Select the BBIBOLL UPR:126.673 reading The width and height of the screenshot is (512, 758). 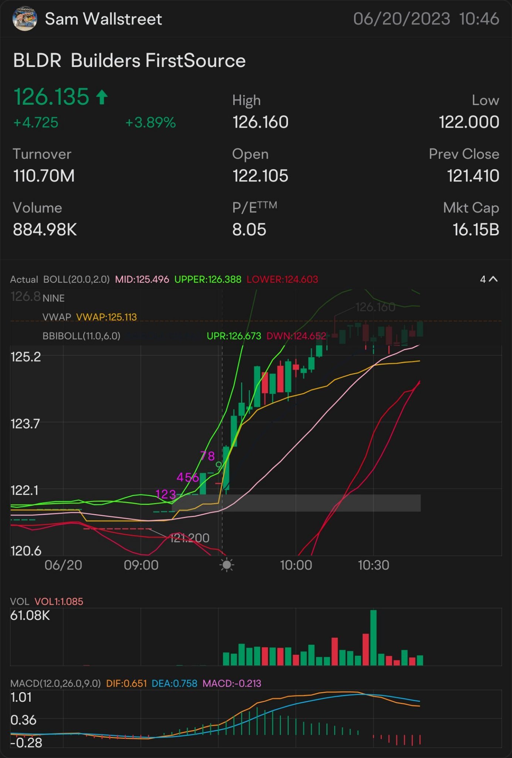pyautogui.click(x=234, y=336)
